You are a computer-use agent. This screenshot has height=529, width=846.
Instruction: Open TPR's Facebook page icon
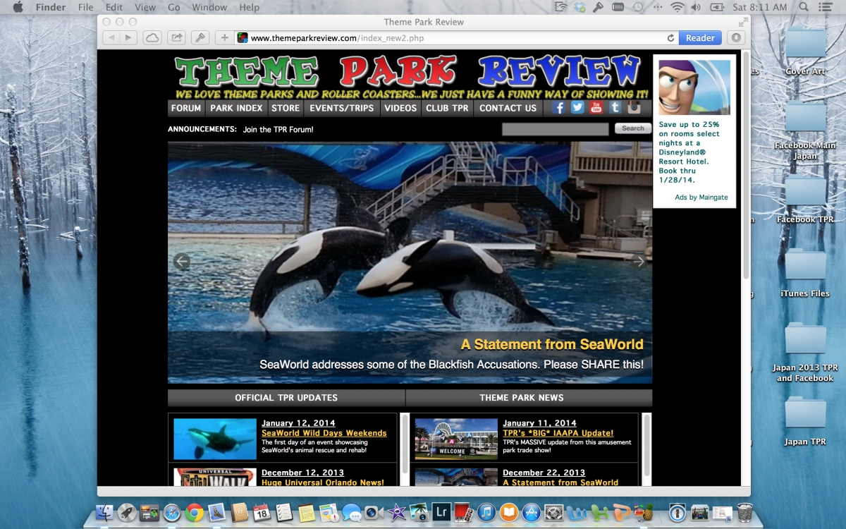559,108
